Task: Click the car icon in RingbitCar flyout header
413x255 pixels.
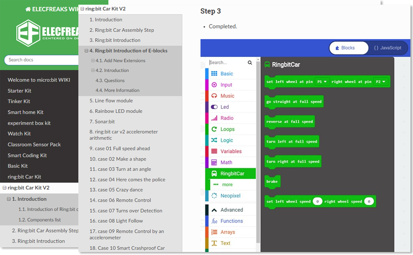Action: (267, 65)
